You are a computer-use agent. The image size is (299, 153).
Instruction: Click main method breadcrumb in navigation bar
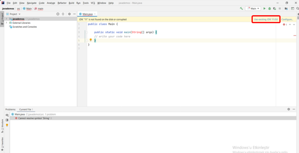click(39, 9)
